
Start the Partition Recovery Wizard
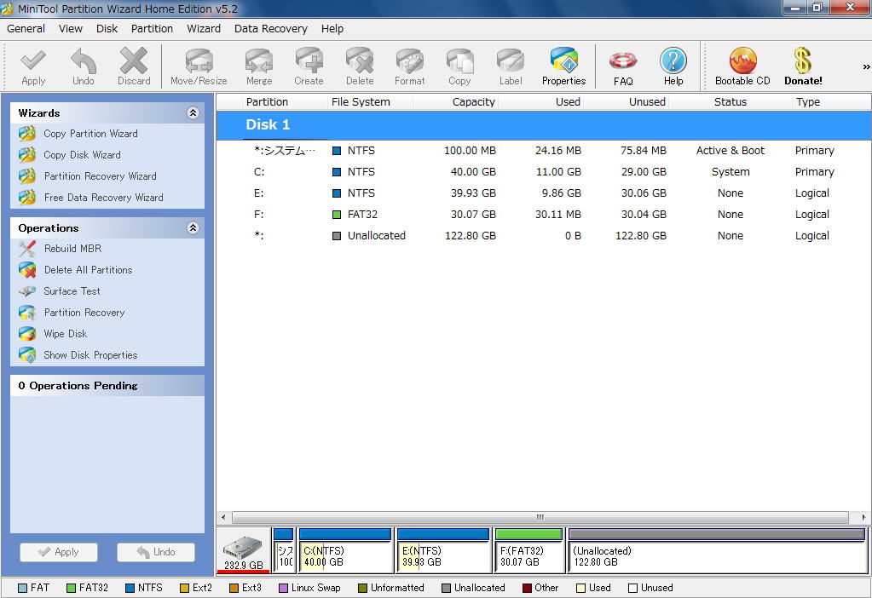pyautogui.click(x=100, y=176)
